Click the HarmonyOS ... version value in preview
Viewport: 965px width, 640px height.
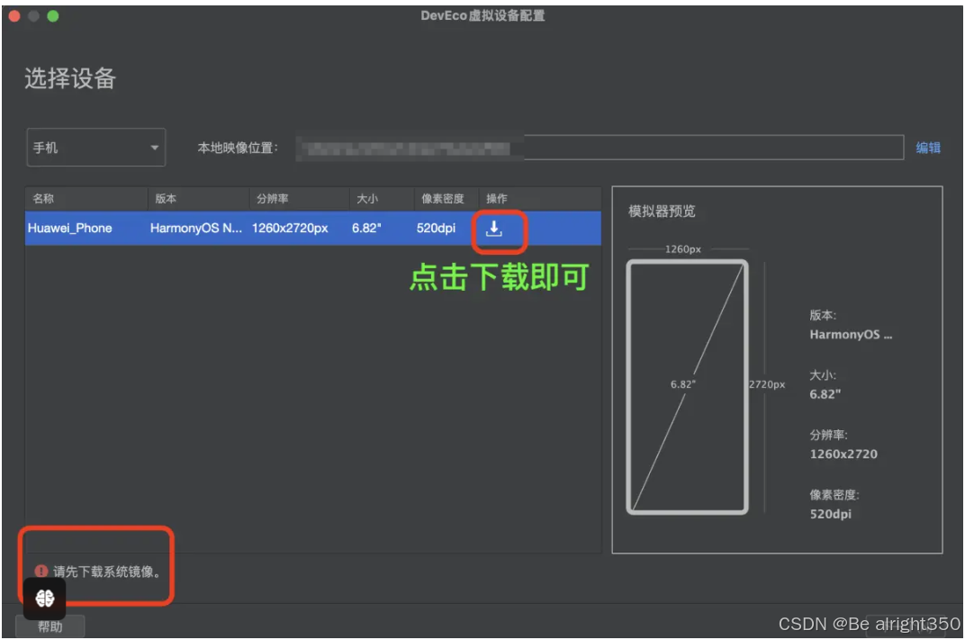(851, 335)
